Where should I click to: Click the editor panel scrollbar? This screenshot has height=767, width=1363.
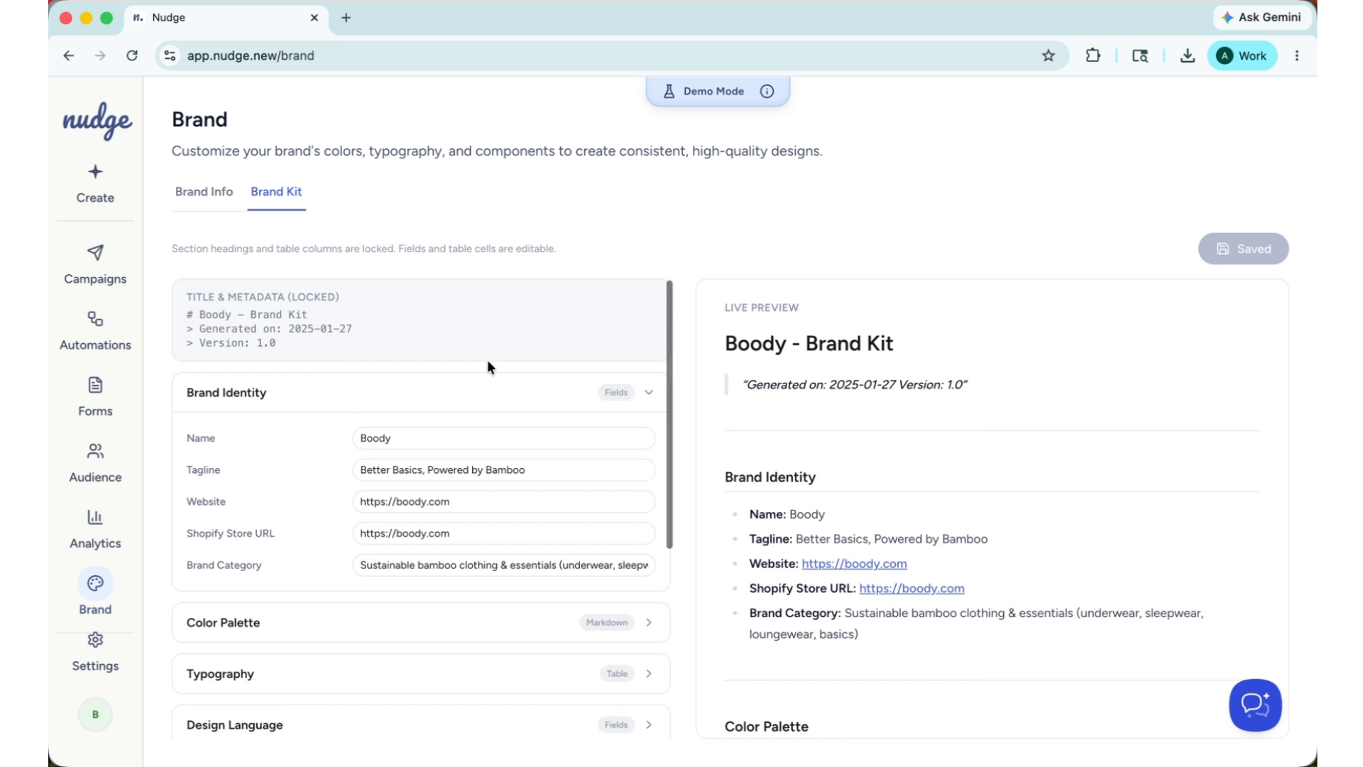(x=669, y=414)
